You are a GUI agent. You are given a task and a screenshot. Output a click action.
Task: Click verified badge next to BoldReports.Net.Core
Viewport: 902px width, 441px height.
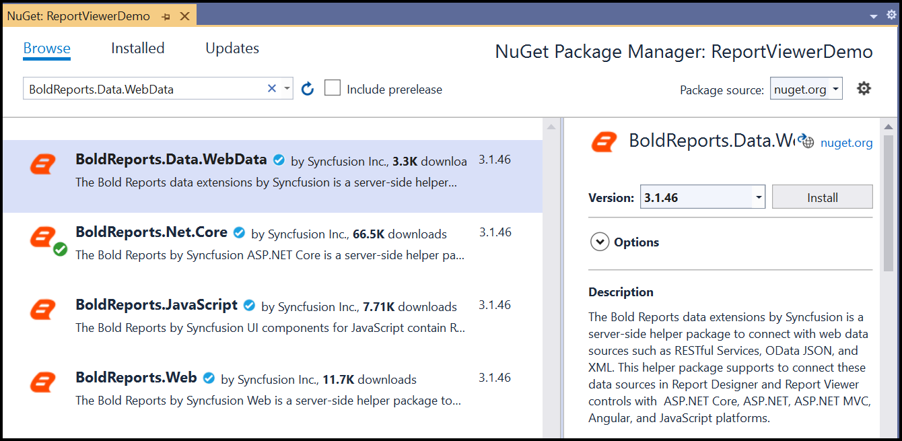(x=239, y=233)
